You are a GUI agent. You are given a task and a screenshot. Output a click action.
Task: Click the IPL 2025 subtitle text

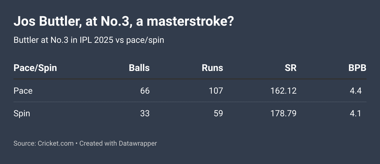tap(89, 40)
